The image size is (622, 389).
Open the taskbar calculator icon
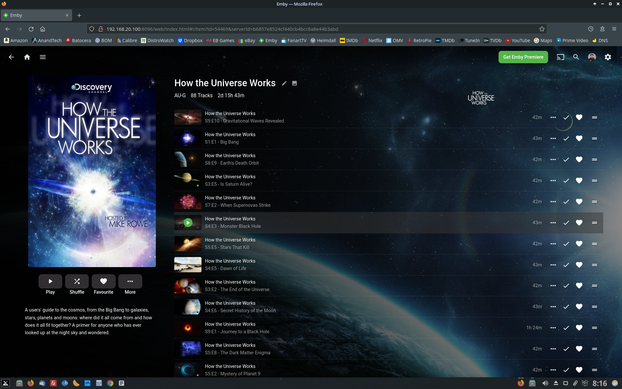click(x=99, y=383)
